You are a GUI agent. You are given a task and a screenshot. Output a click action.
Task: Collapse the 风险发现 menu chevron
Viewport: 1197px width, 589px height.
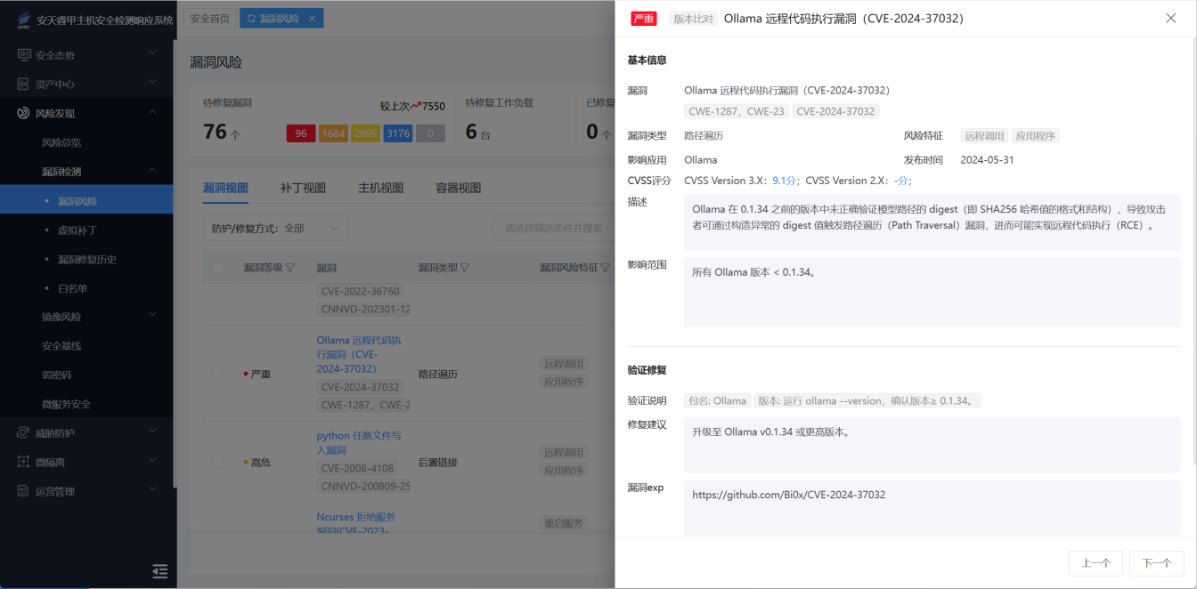[x=152, y=113]
